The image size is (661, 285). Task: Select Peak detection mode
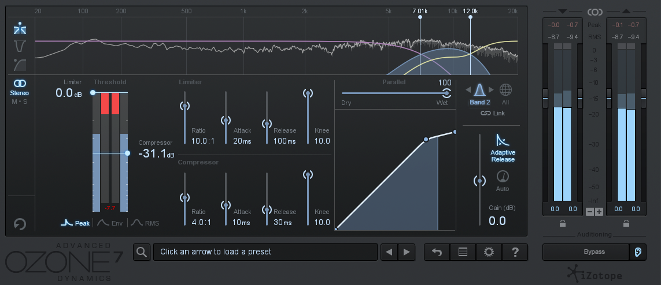click(75, 223)
